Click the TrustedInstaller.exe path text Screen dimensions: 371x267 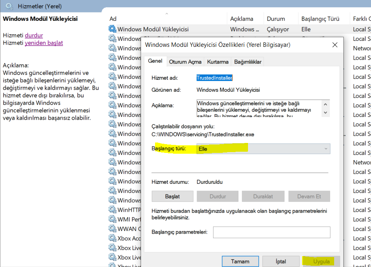click(x=203, y=135)
